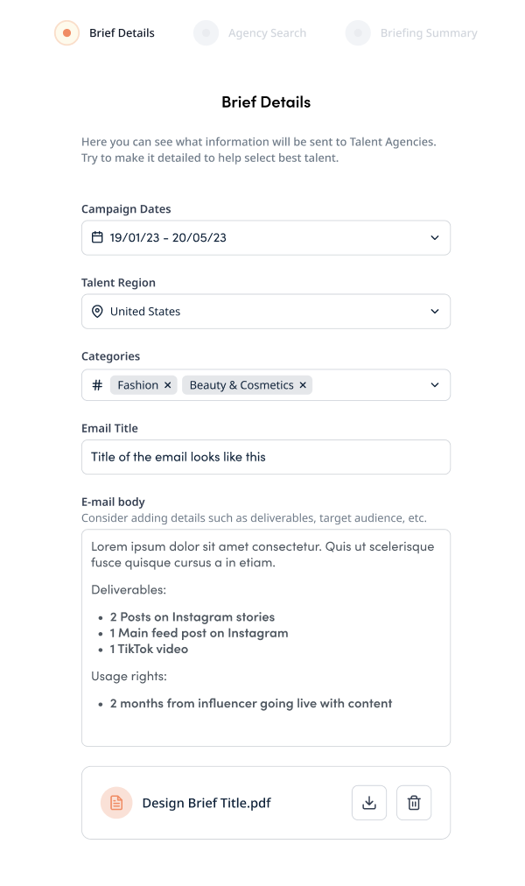
Task: Expand the Categories dropdown arrow
Action: click(x=435, y=385)
